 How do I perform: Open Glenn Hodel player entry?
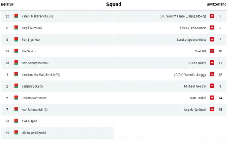(198, 63)
